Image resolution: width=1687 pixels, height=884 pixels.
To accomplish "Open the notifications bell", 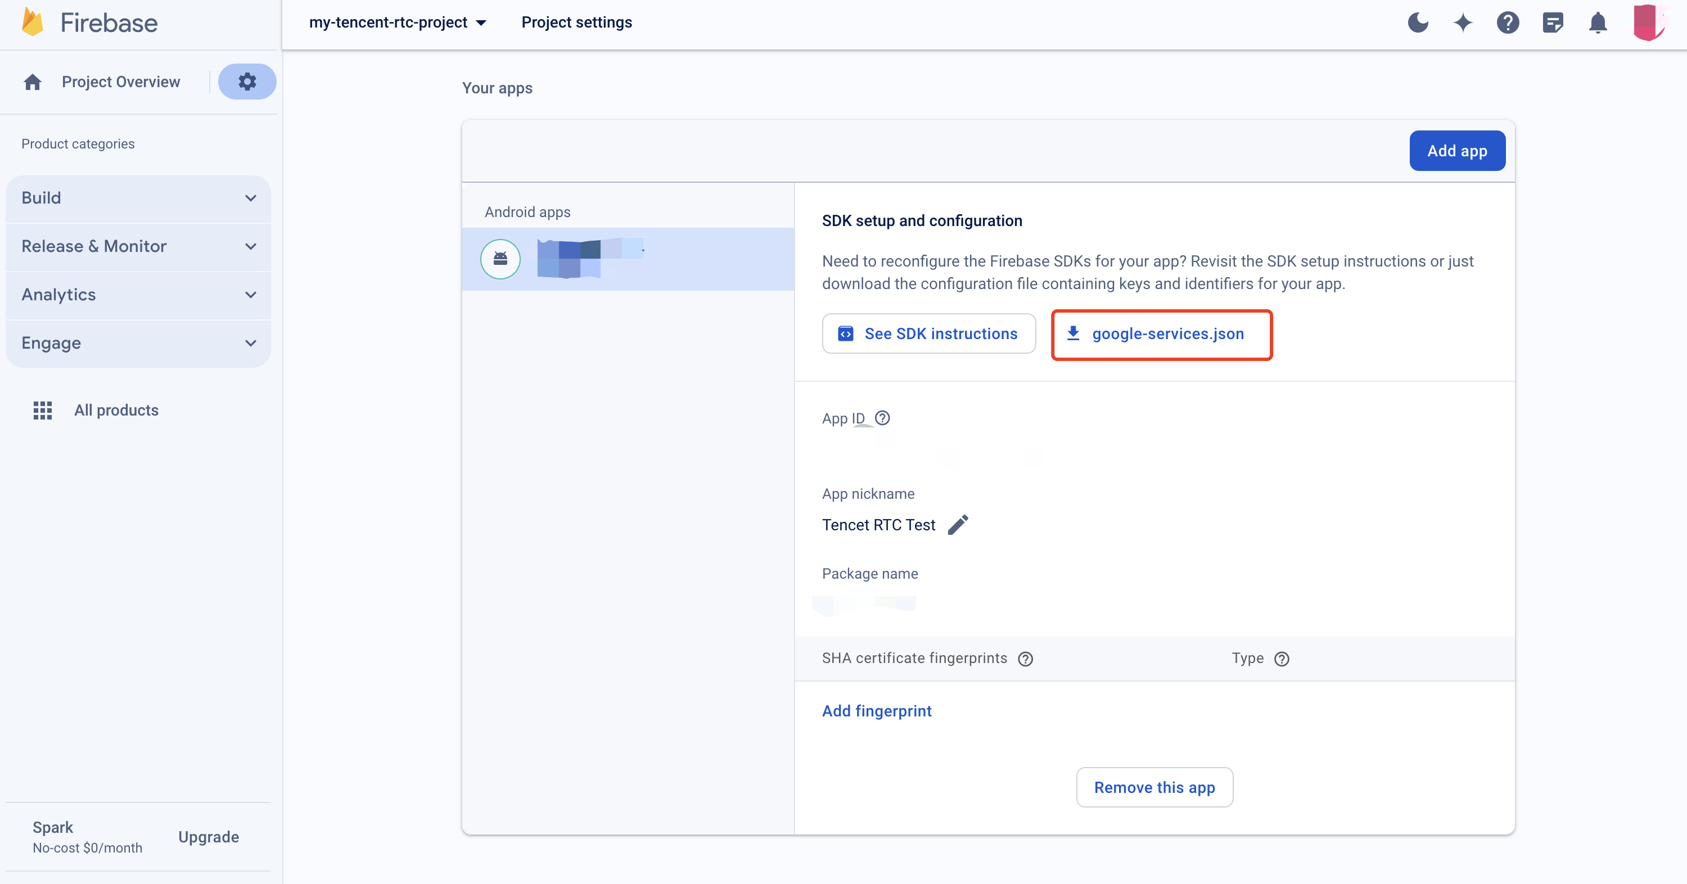I will tap(1598, 23).
